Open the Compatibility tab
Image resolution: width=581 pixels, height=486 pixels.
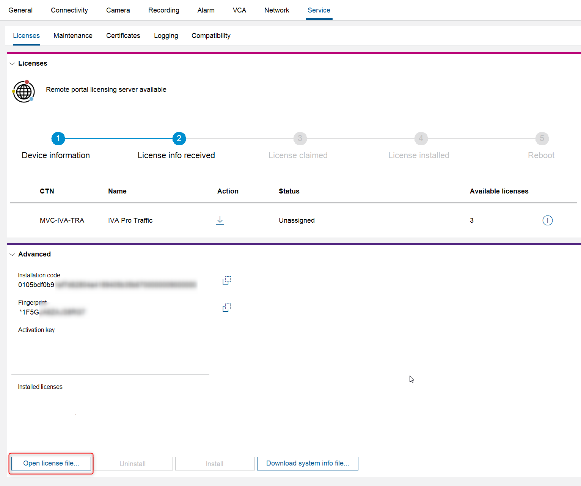[211, 36]
